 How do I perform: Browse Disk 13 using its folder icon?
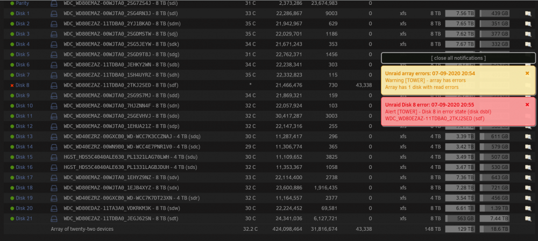(528, 137)
